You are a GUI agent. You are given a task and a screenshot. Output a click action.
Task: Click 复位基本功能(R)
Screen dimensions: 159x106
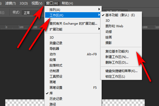(x=121, y=51)
